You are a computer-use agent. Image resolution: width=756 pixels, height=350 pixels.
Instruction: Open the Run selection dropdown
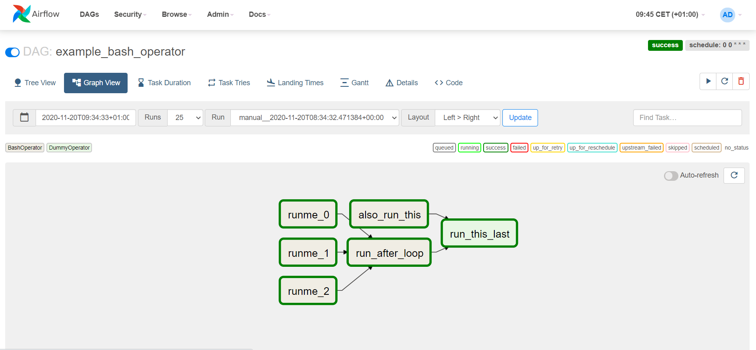point(314,118)
